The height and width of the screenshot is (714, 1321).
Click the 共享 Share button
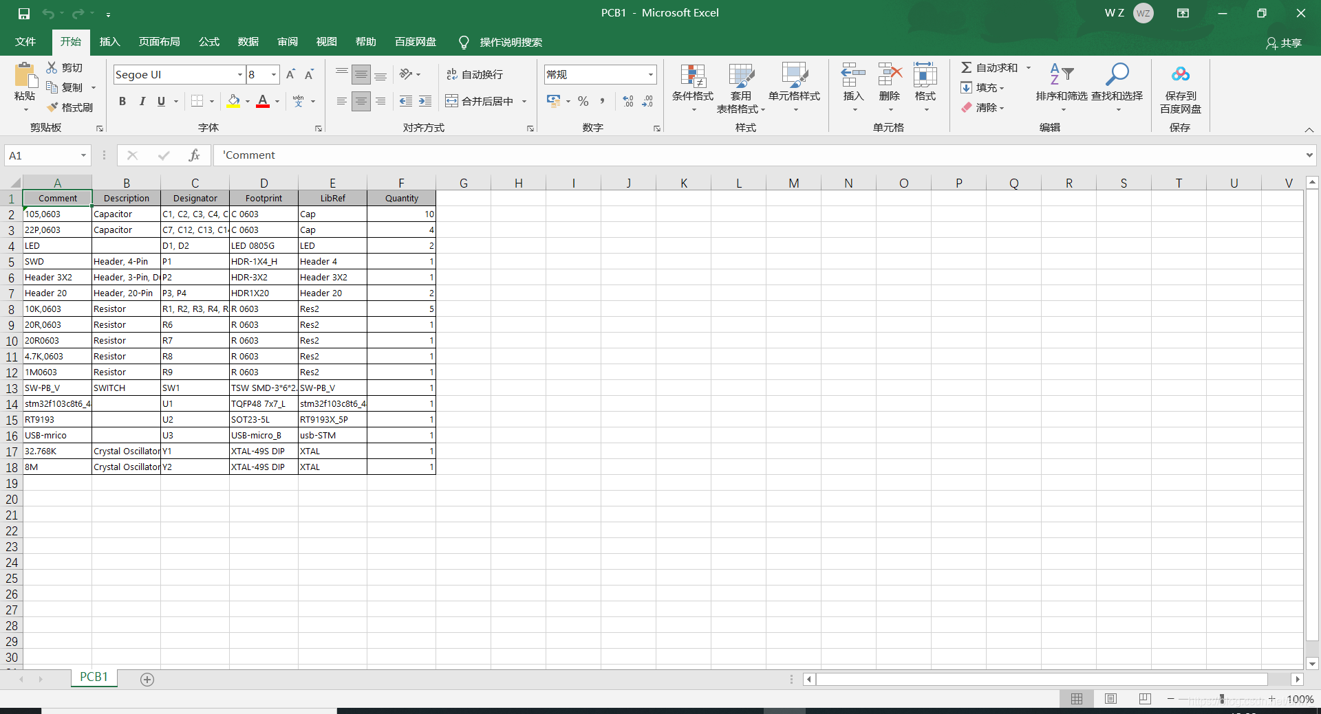[x=1284, y=43]
